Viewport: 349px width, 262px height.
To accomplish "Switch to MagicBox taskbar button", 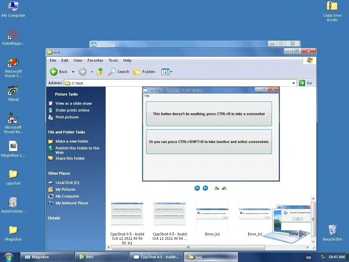I will 47,257.
